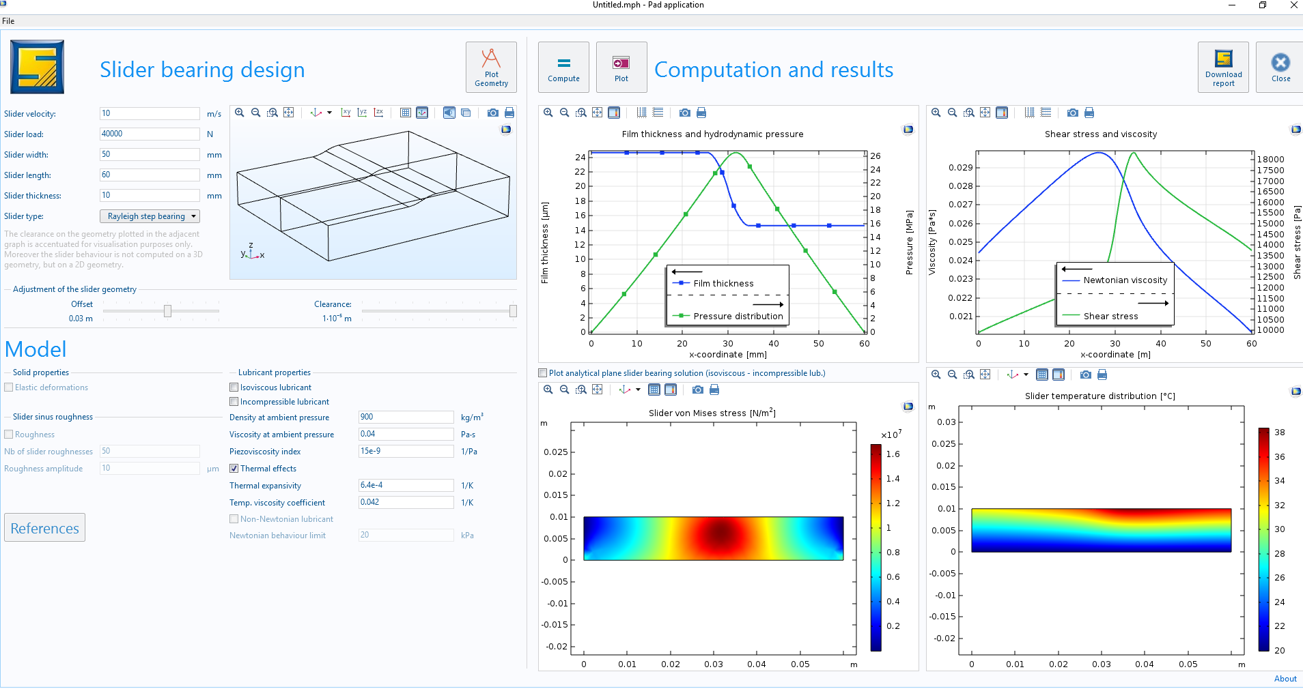Zoom in on the geometry view
This screenshot has width=1303, height=689.
pyautogui.click(x=240, y=113)
